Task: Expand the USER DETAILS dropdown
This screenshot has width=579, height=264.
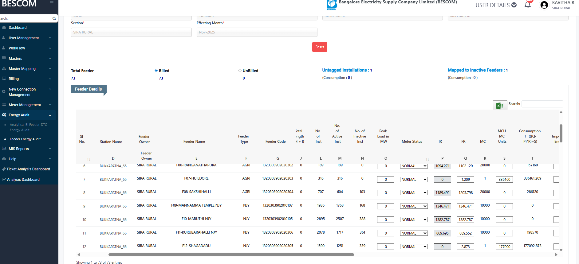Action: tap(496, 5)
